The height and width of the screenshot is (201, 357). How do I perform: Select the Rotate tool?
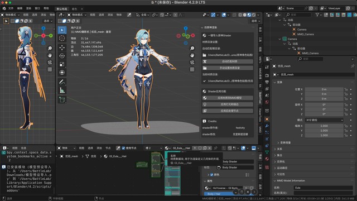click(62, 56)
